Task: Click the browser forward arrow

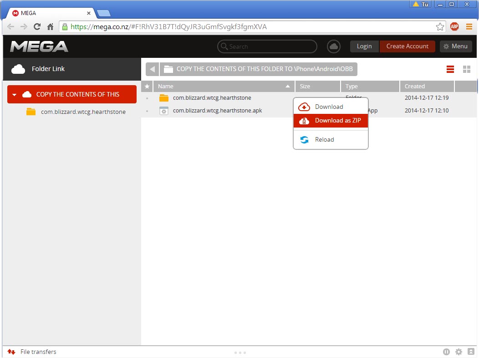Action: tap(24, 26)
